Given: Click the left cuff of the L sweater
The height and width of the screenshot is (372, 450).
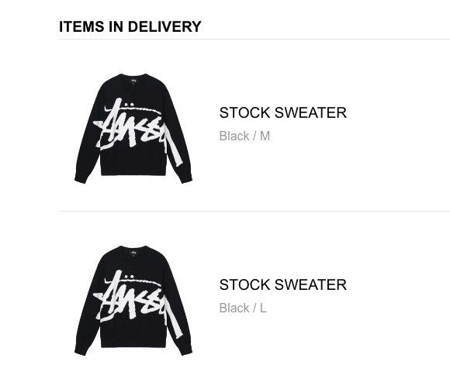Looking at the screenshot, I should click(x=81, y=351).
